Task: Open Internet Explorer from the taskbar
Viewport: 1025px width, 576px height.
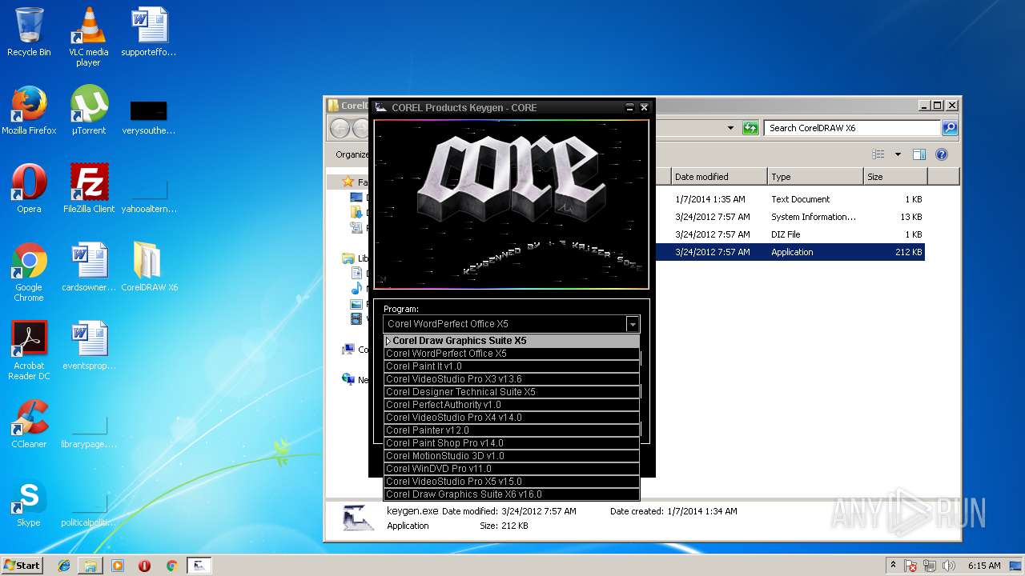Action: (x=64, y=566)
